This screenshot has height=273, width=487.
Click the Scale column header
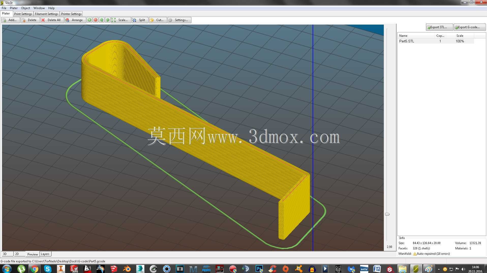click(460, 36)
